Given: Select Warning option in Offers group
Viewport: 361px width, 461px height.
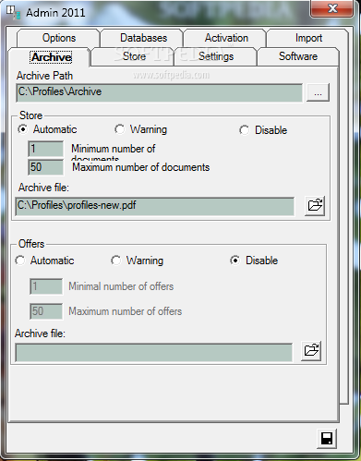Looking at the screenshot, I should (x=138, y=261).
